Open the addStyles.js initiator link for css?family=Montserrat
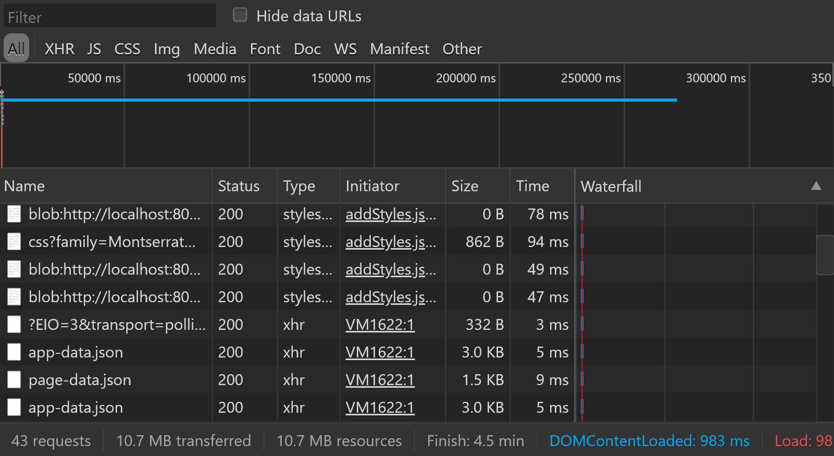The height and width of the screenshot is (456, 834). pyautogui.click(x=391, y=242)
